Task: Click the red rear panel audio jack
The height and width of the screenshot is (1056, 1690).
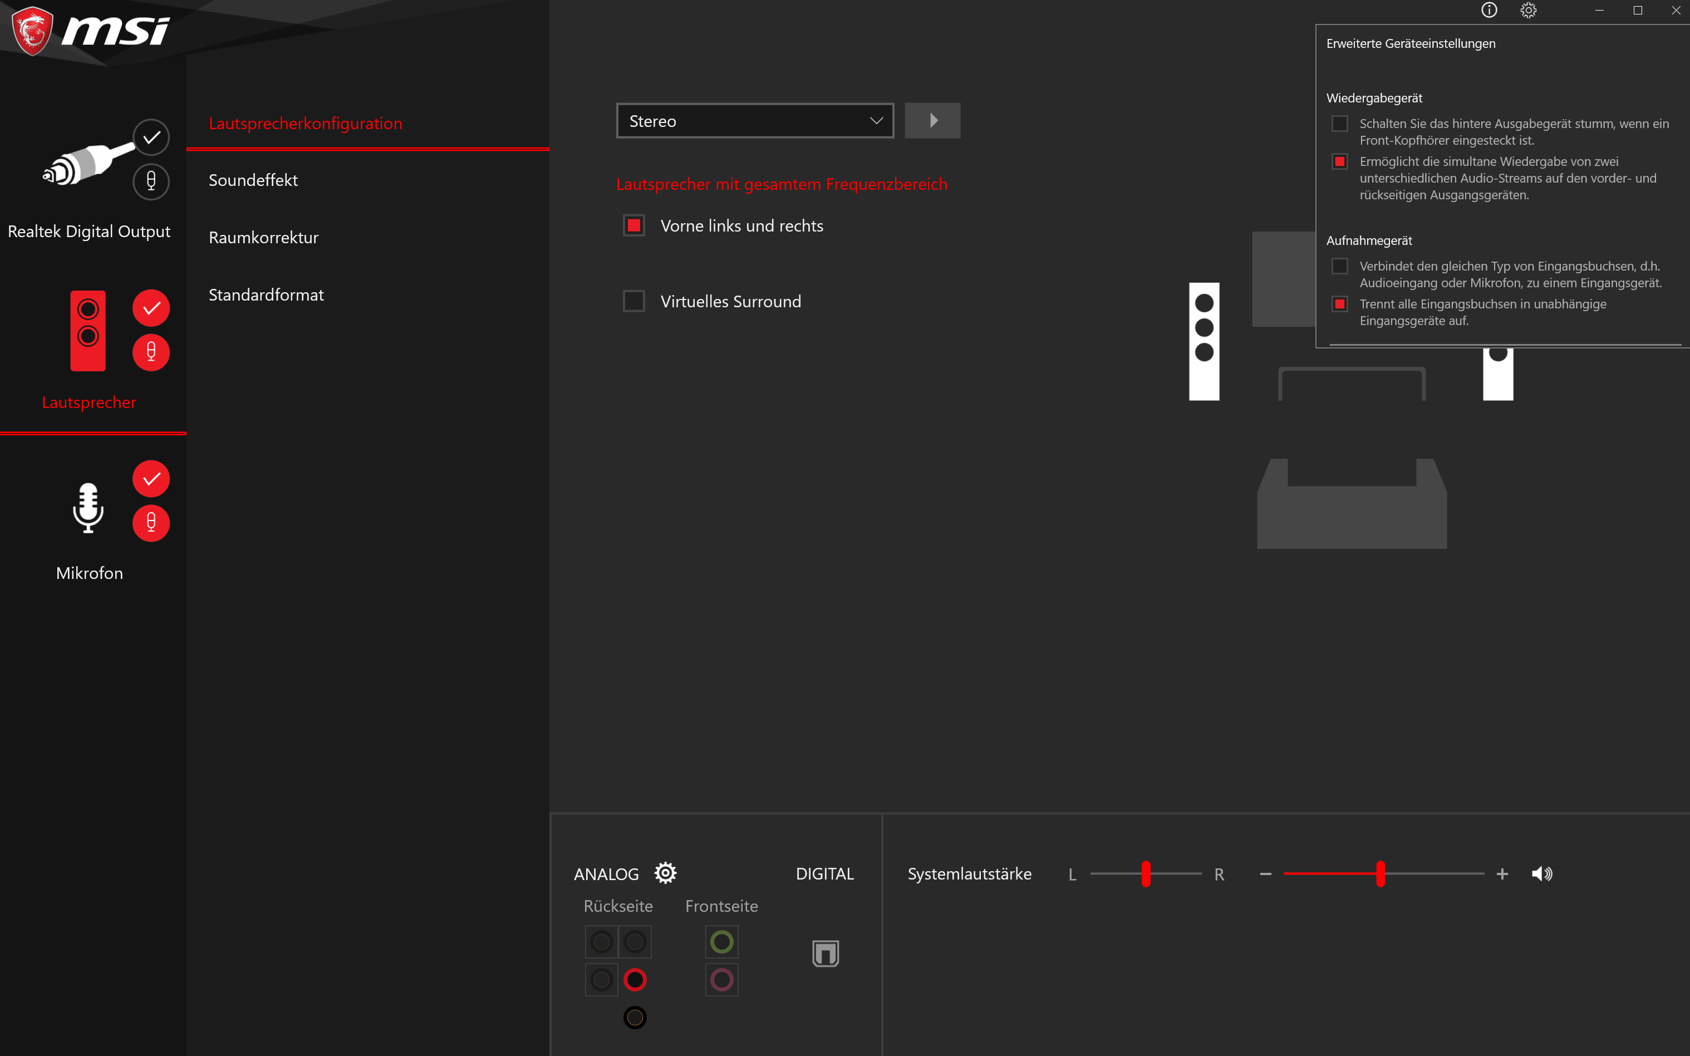Action: (635, 980)
